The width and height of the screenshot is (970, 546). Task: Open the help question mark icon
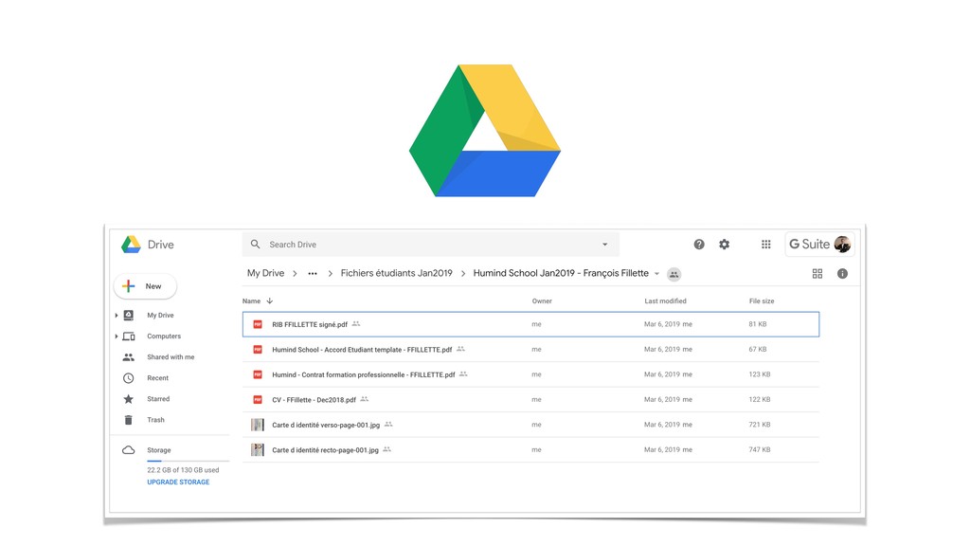pos(699,245)
